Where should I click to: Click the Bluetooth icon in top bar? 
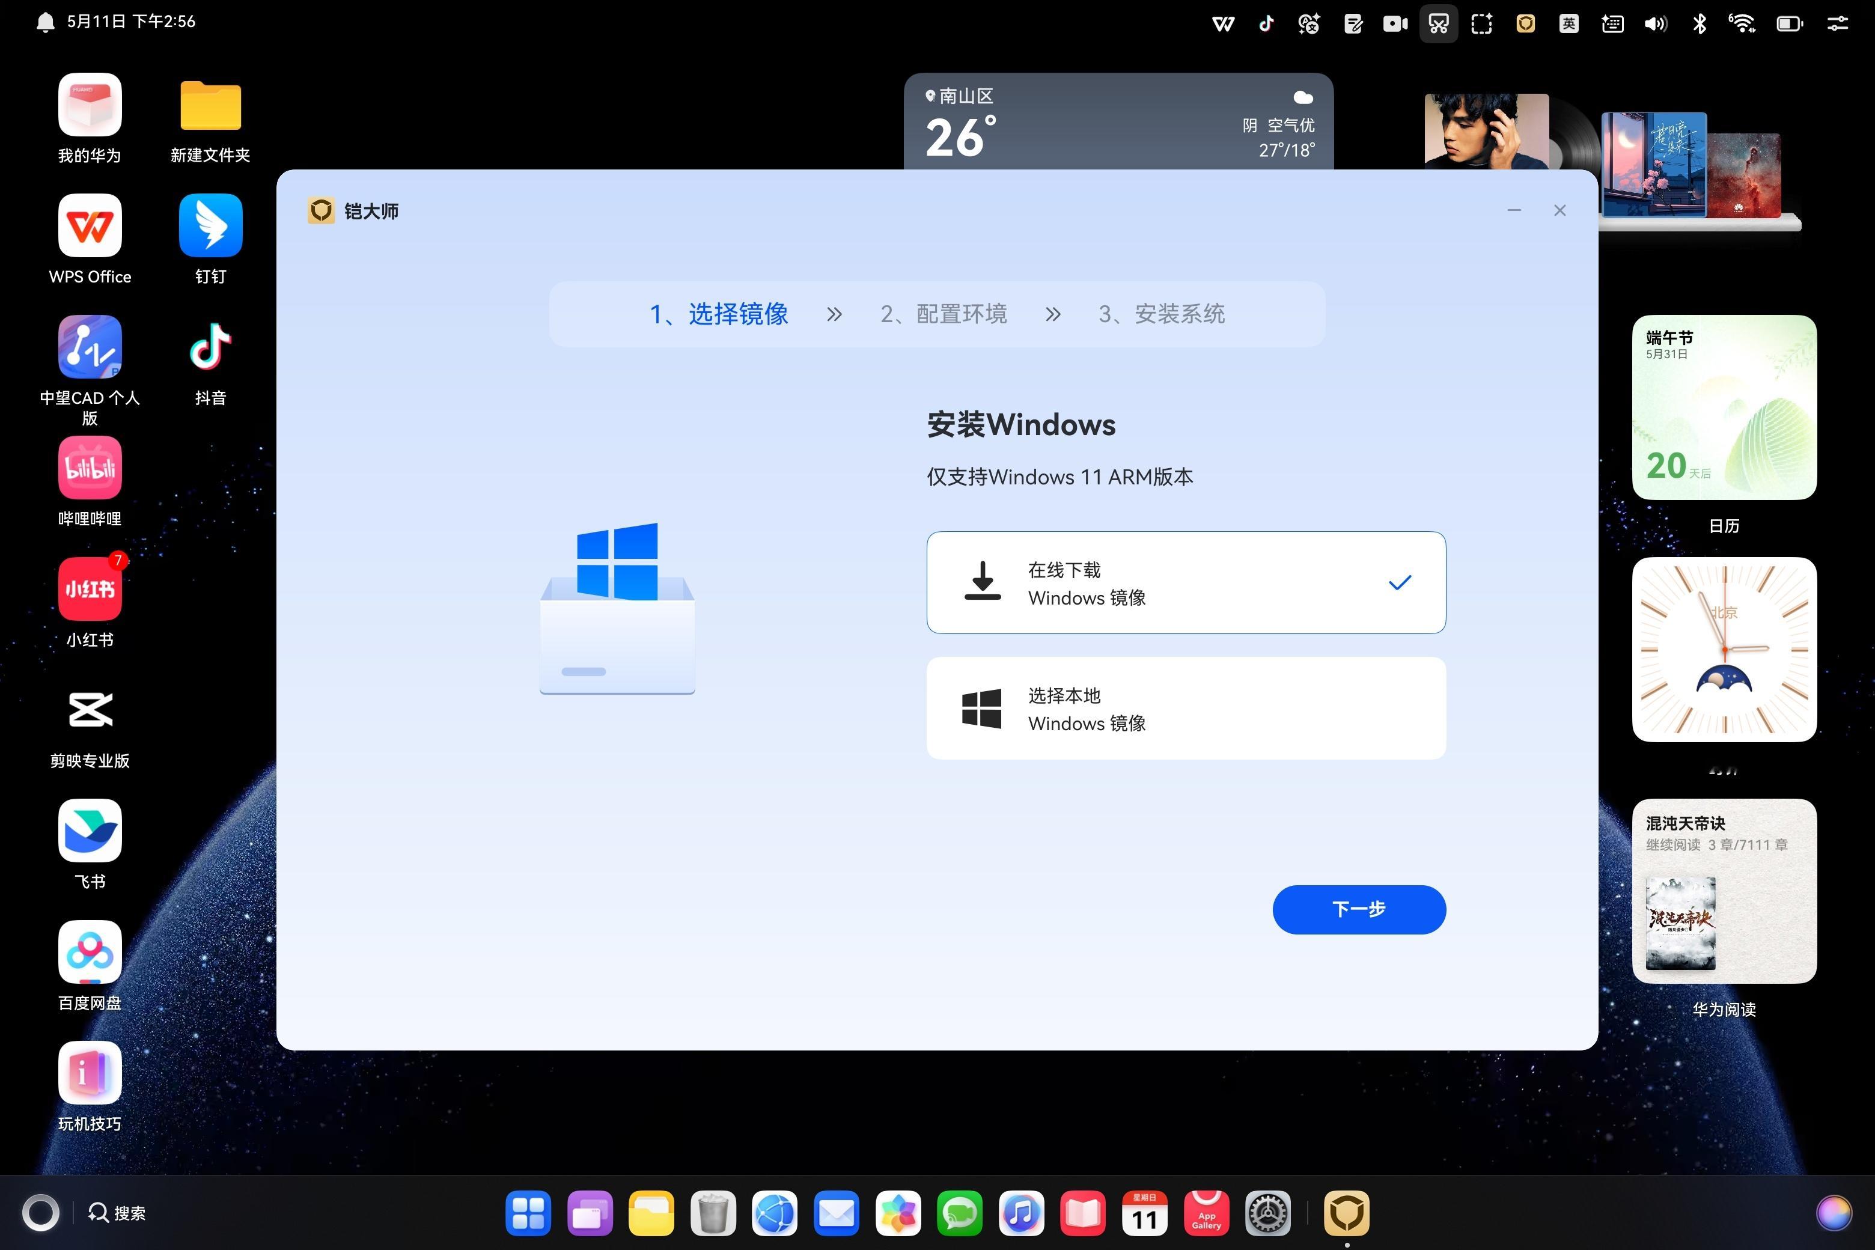1700,24
